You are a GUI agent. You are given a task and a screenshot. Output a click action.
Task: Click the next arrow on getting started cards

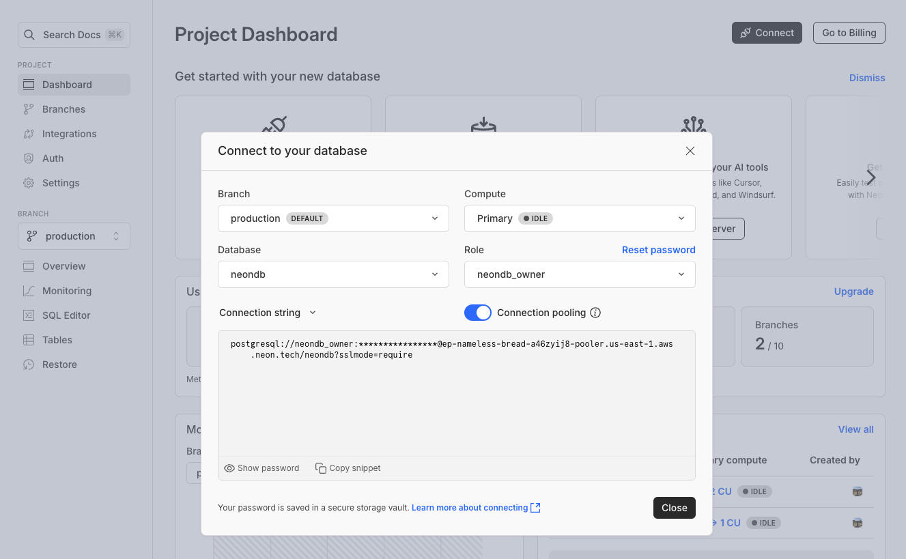[x=871, y=177]
